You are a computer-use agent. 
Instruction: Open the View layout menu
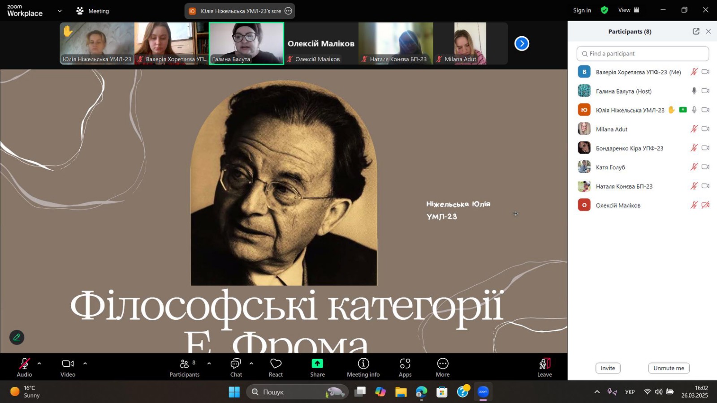[629, 10]
